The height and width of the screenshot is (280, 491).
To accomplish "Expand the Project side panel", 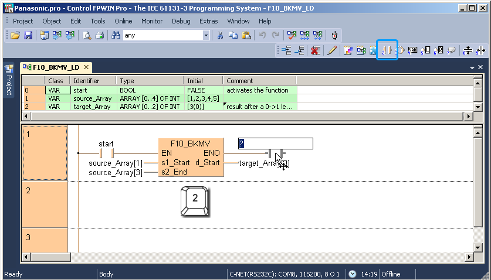I will coord(9,82).
